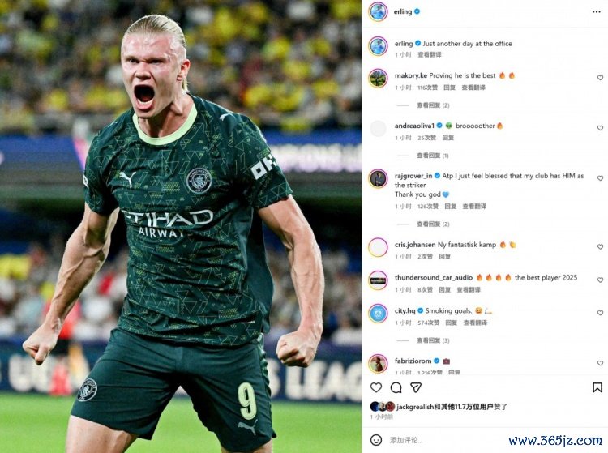
Task: Open comments via speech bubble icon
Action: (396, 387)
